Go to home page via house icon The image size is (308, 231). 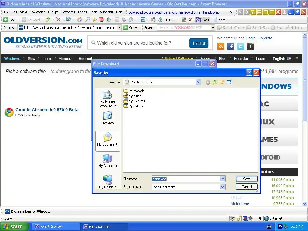tap(79, 20)
